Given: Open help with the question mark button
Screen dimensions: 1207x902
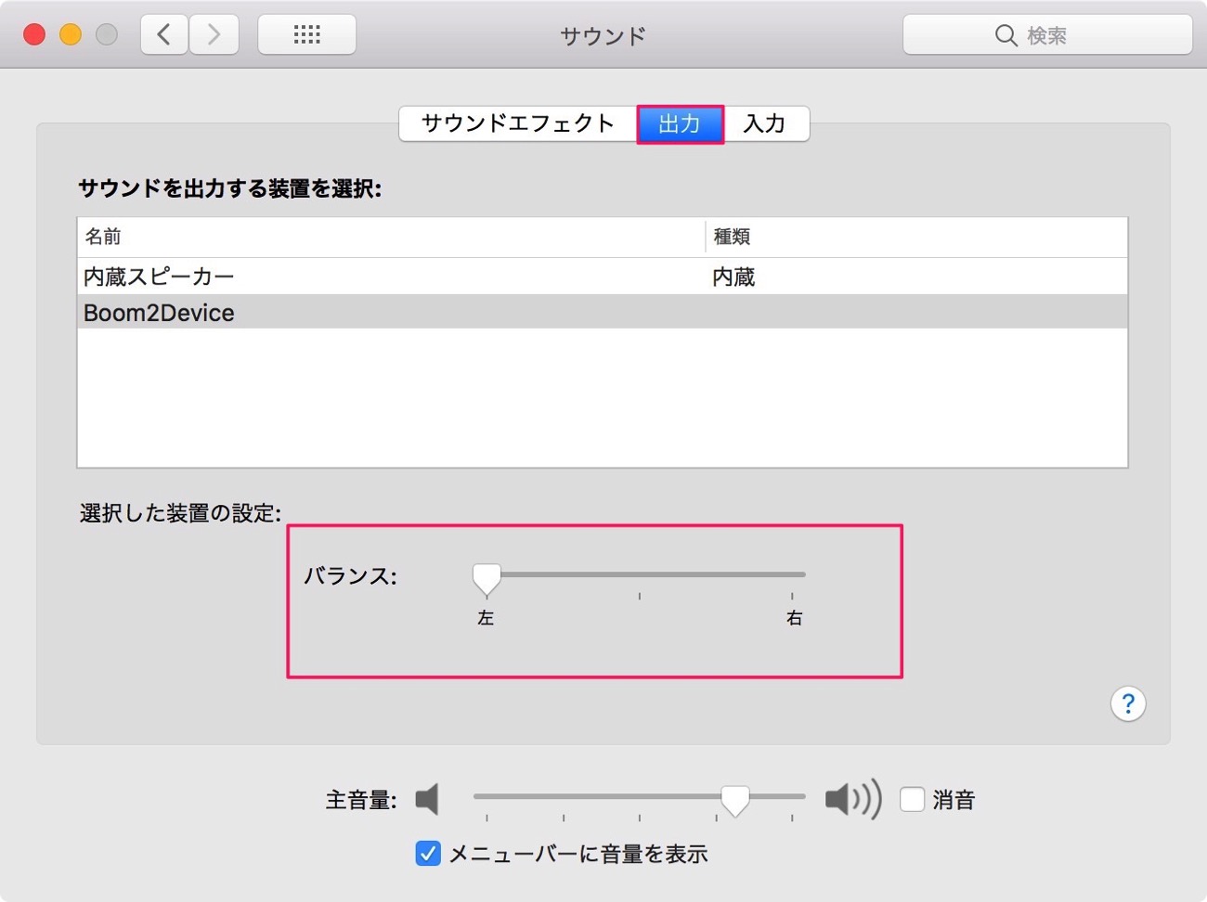Looking at the screenshot, I should pyautogui.click(x=1127, y=703).
